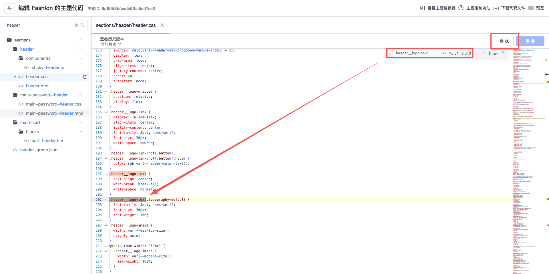Click the components folder icon

[x=21, y=58]
